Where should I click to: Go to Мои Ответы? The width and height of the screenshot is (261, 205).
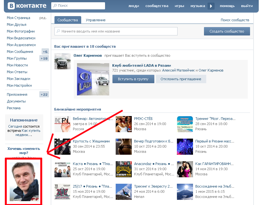coord(17,72)
